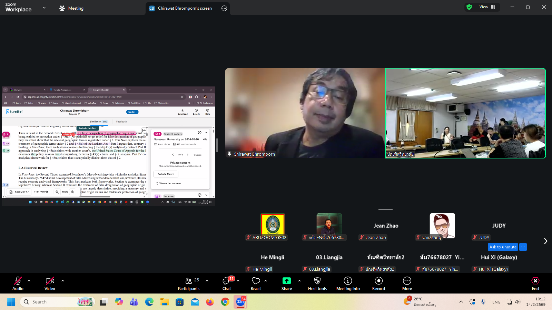Select Chirawat Bhromporn's screen tab
Image resolution: width=552 pixels, height=310 pixels.
(x=185, y=8)
